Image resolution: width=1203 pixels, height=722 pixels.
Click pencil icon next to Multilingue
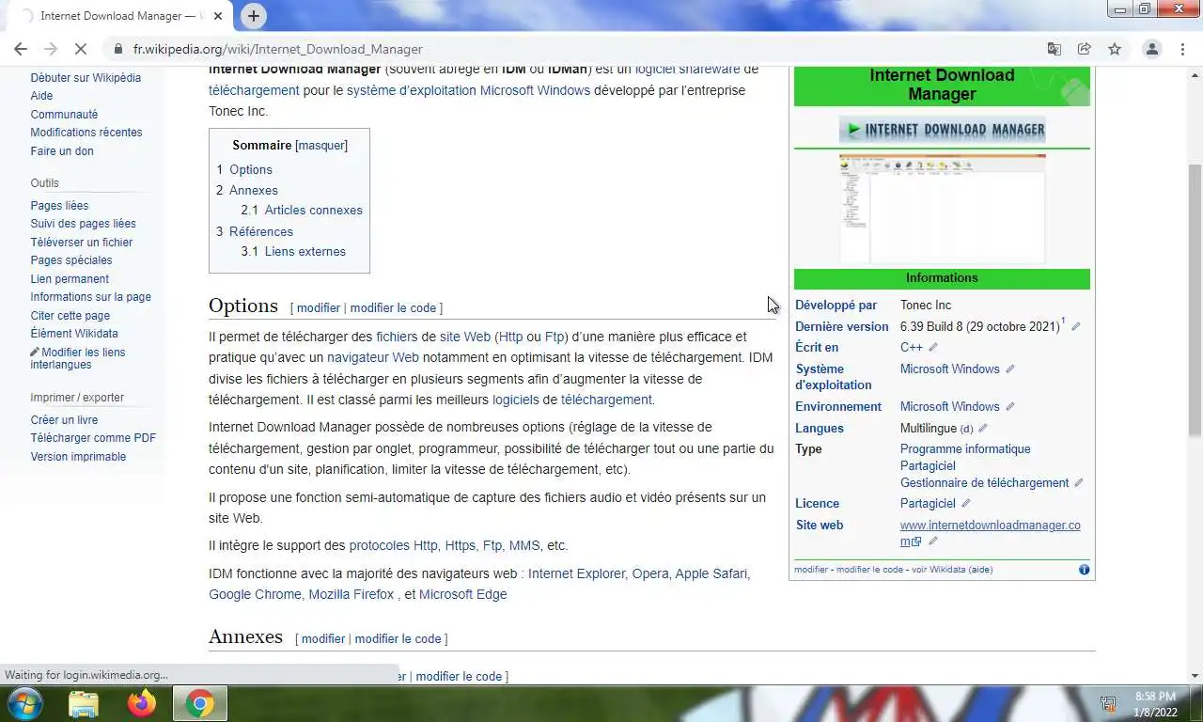tap(983, 429)
